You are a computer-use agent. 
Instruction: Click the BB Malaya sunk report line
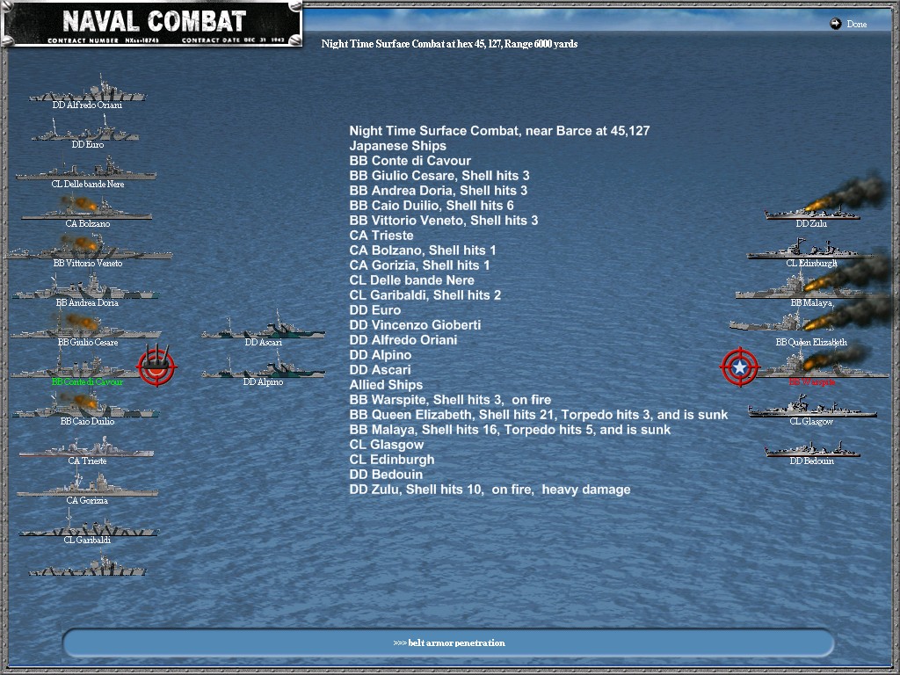[510, 429]
